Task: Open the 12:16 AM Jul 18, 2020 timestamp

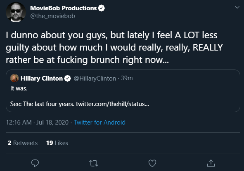Action: 37,122
